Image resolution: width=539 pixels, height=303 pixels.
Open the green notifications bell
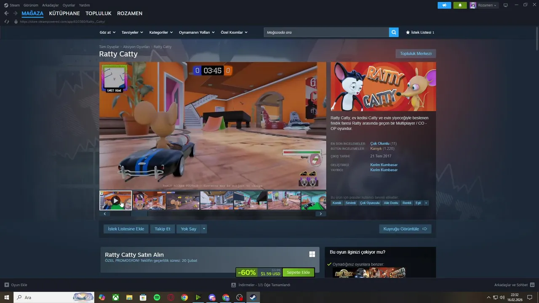click(460, 5)
